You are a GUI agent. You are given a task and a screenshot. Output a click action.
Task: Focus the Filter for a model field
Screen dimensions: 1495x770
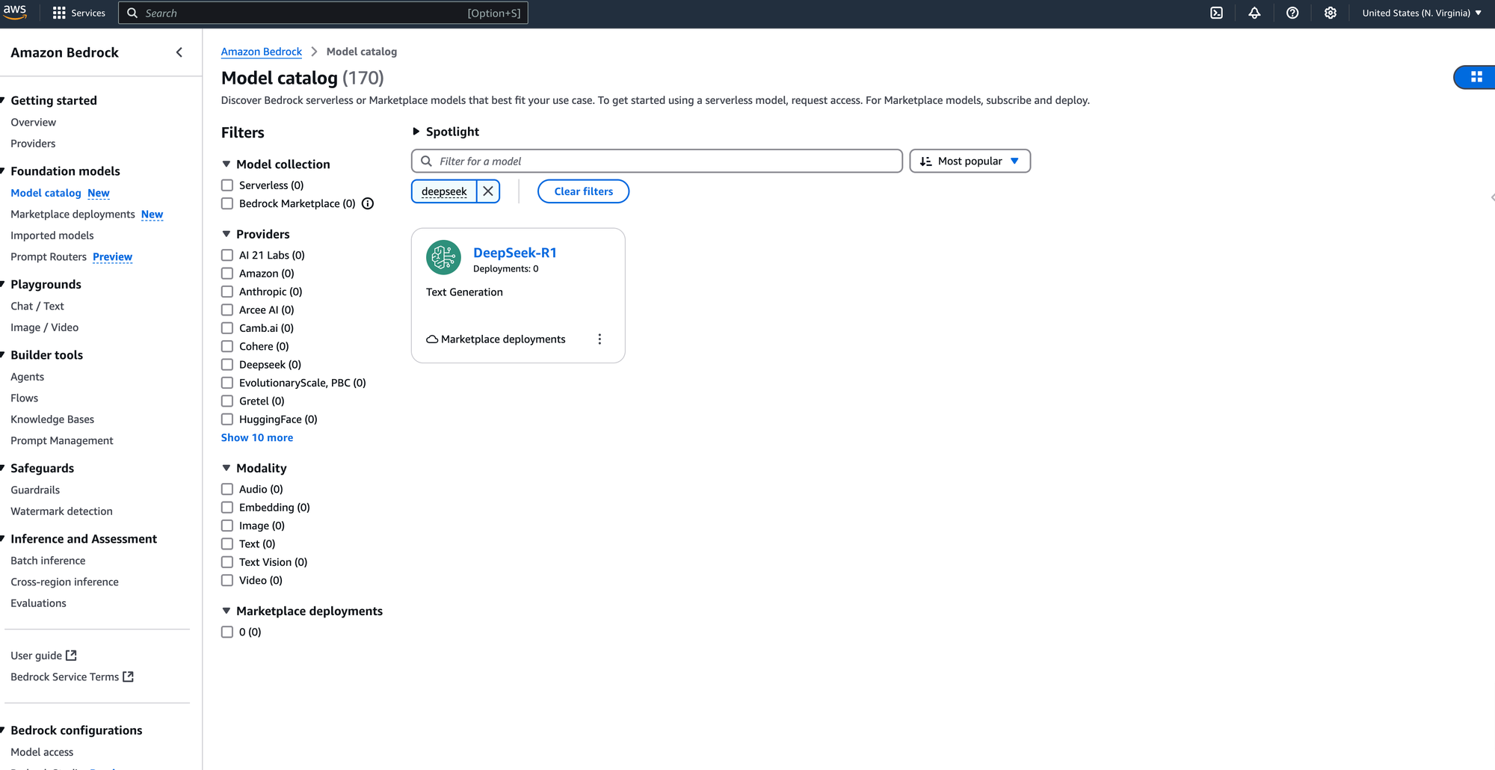[656, 161]
